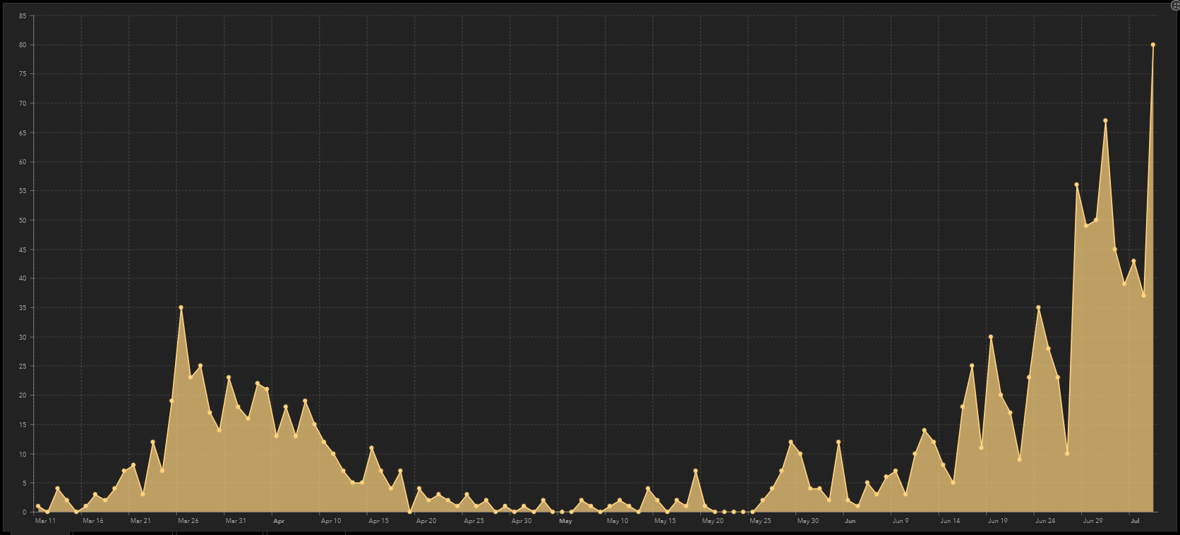This screenshot has width=1180, height=535.
Task: Select the lowest dip point before Jun 29
Action: 1067,453
